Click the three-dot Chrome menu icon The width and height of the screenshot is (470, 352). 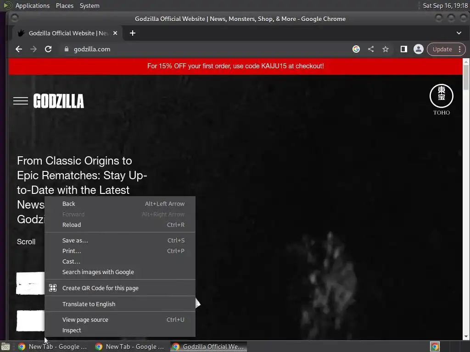pos(459,49)
